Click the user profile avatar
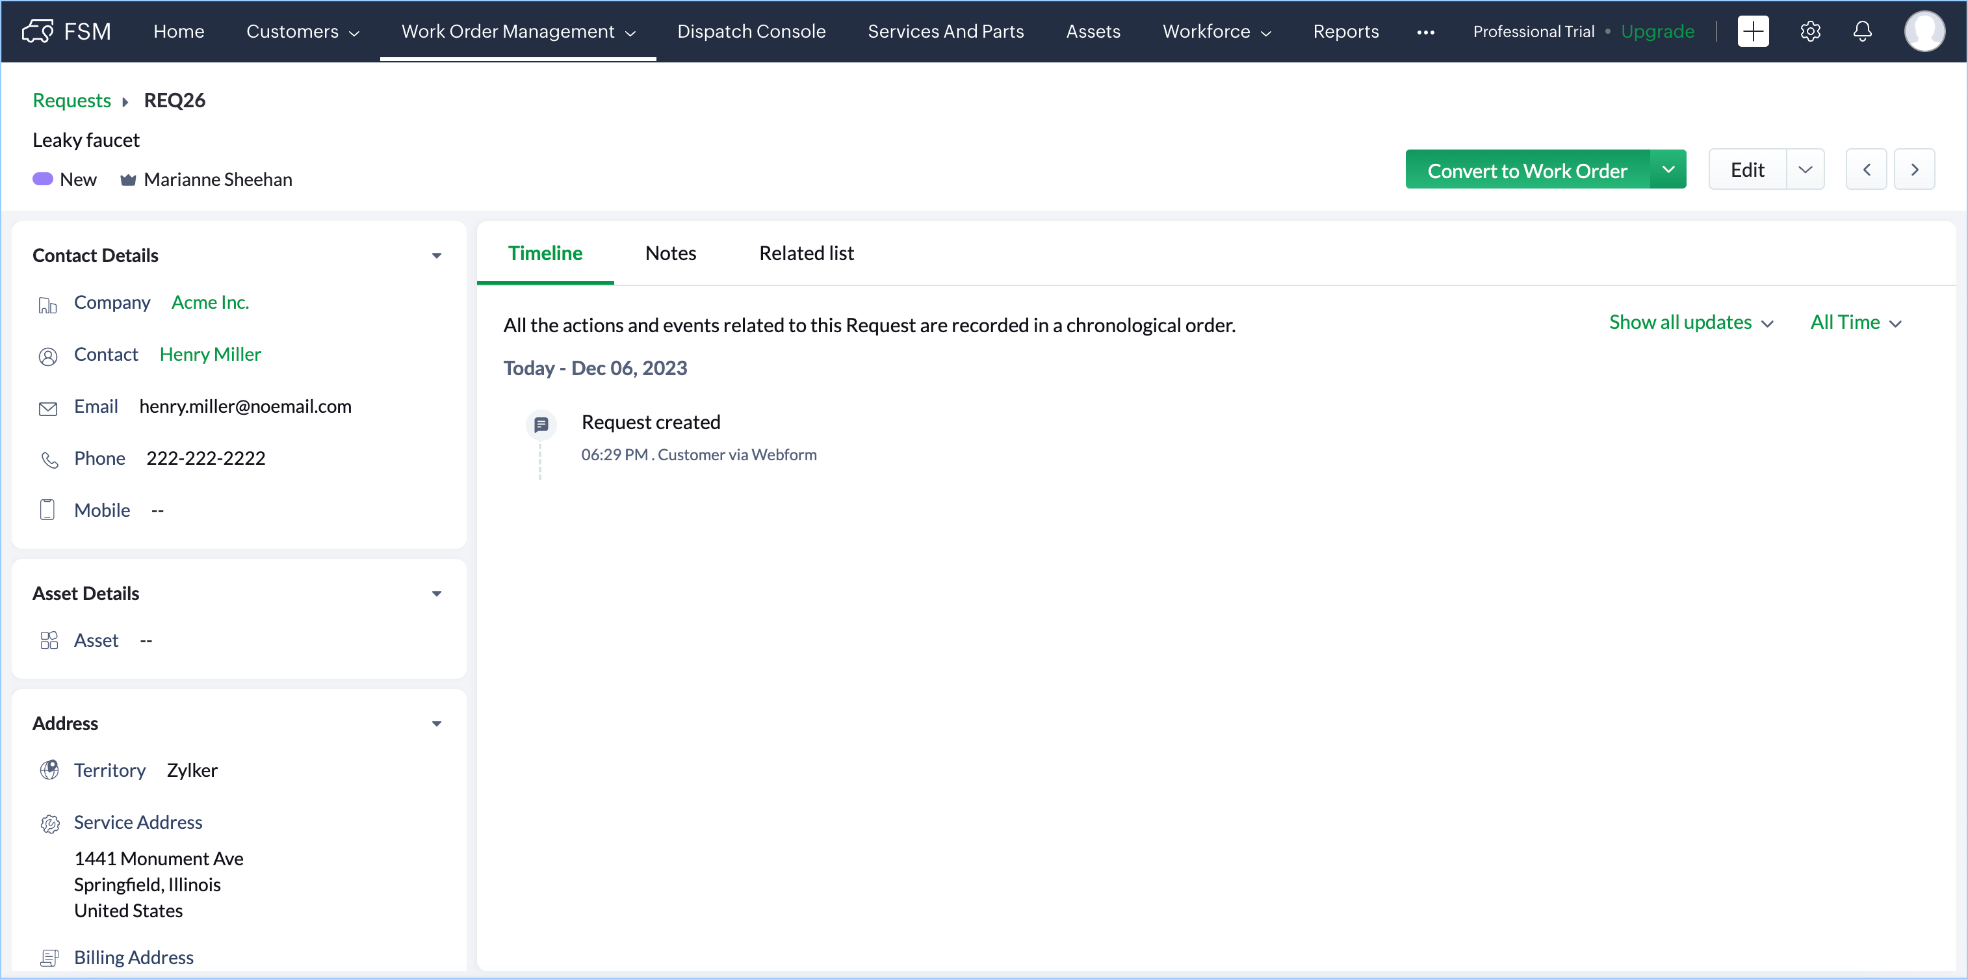This screenshot has width=1968, height=979. [1924, 31]
